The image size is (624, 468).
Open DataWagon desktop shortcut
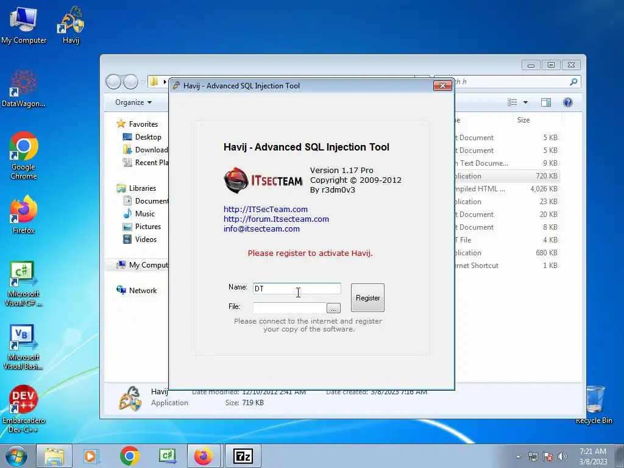pyautogui.click(x=24, y=88)
